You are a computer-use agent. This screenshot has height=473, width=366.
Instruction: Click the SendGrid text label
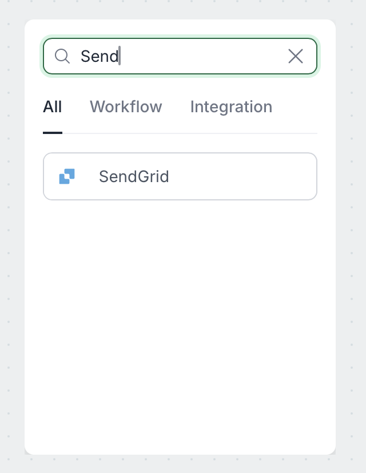tap(134, 176)
